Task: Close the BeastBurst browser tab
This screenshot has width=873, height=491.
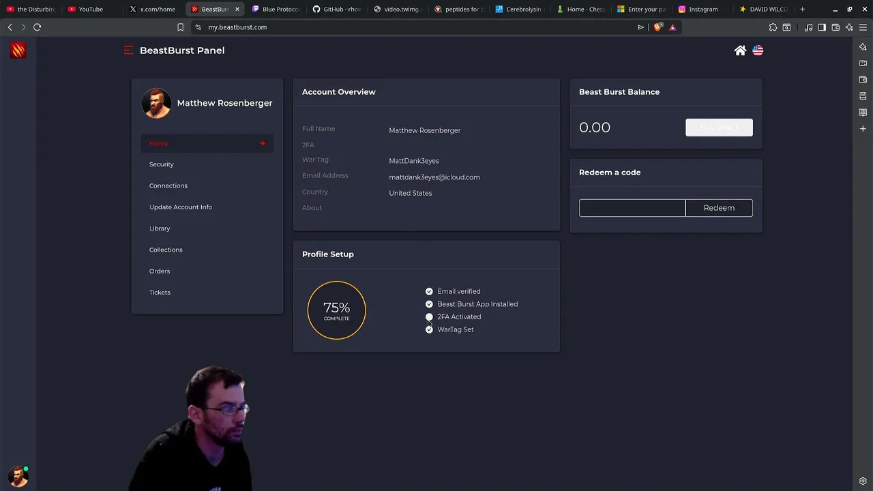Action: tap(237, 10)
